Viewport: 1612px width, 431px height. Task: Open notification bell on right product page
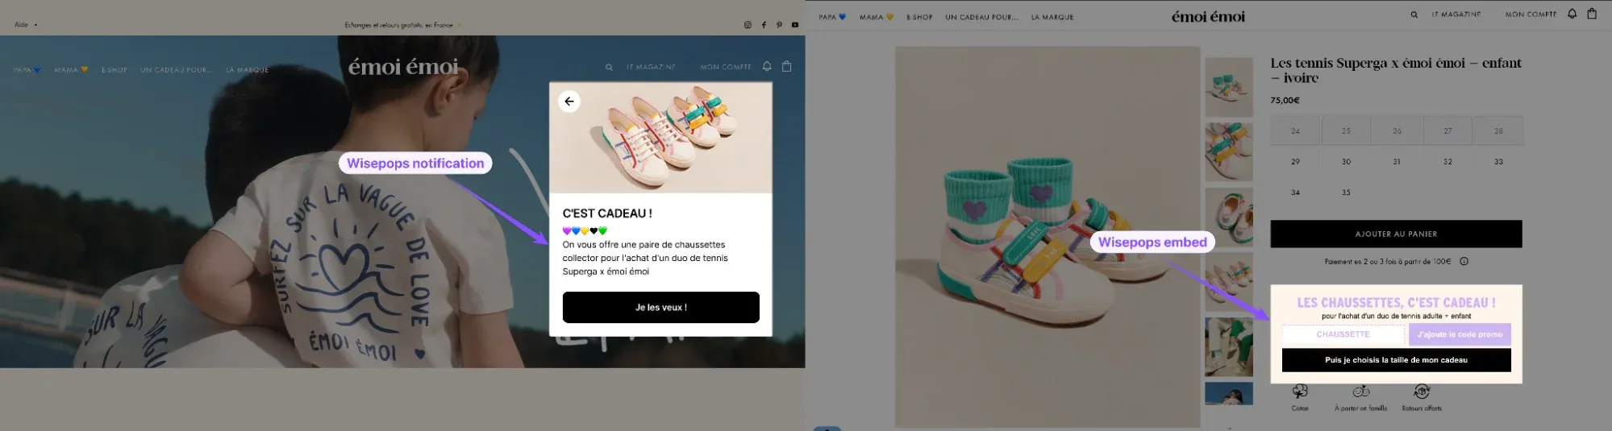[1572, 14]
